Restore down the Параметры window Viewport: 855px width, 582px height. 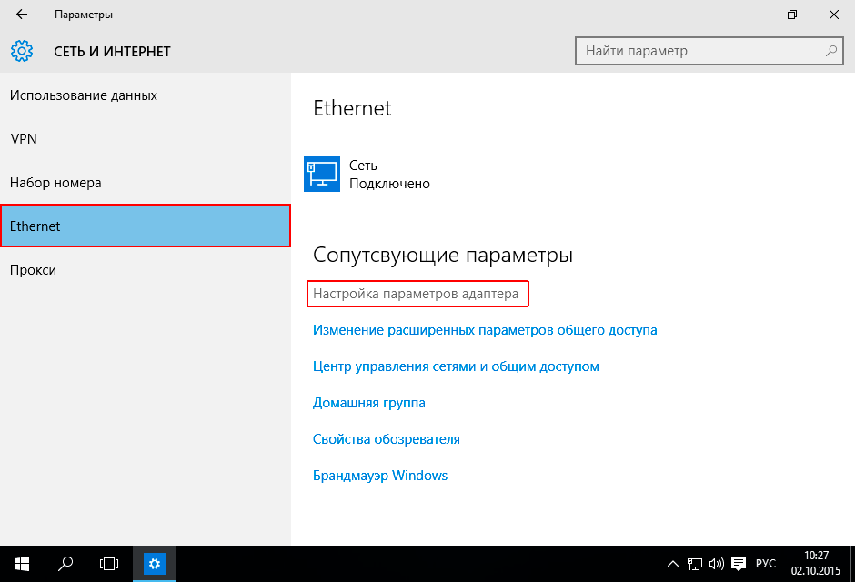tap(791, 15)
